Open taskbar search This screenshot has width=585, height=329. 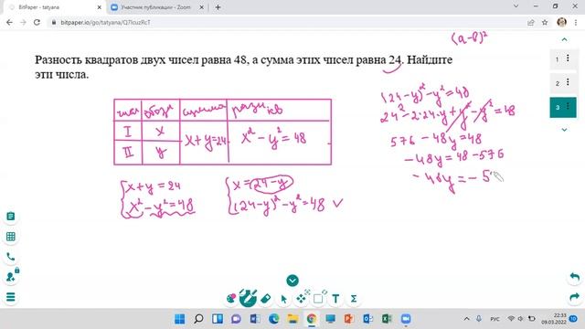click(198, 319)
